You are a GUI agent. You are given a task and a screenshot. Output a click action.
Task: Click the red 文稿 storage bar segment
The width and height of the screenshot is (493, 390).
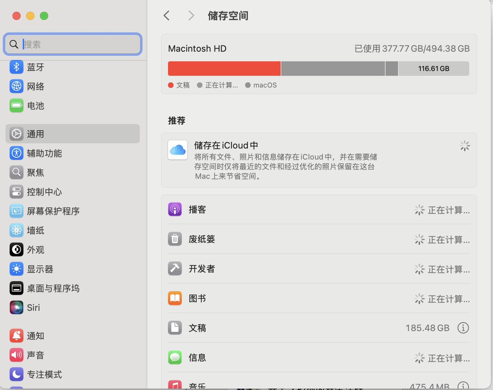point(224,69)
